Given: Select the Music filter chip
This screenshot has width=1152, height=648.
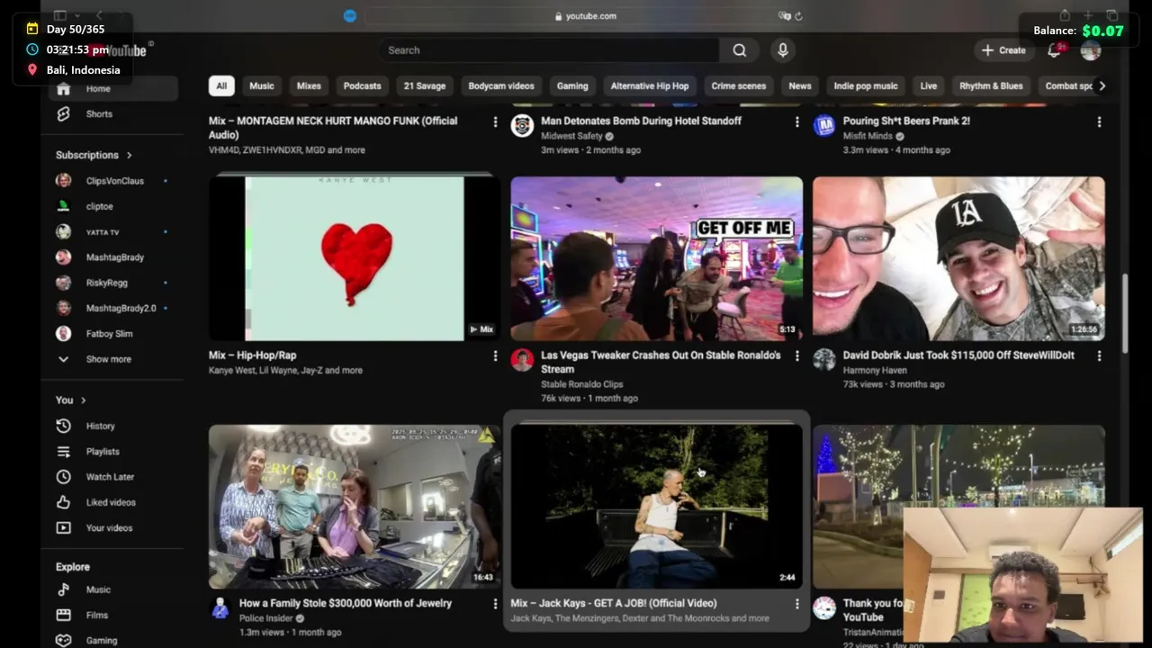Looking at the screenshot, I should 262,86.
